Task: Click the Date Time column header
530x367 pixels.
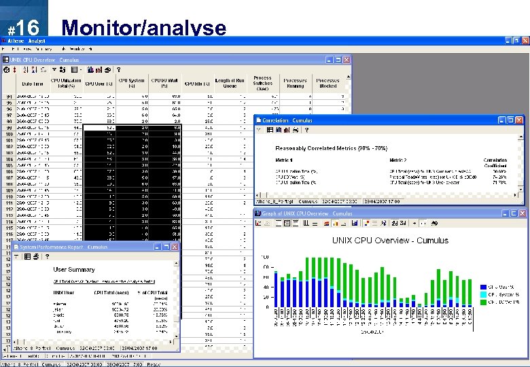Action: click(x=33, y=84)
